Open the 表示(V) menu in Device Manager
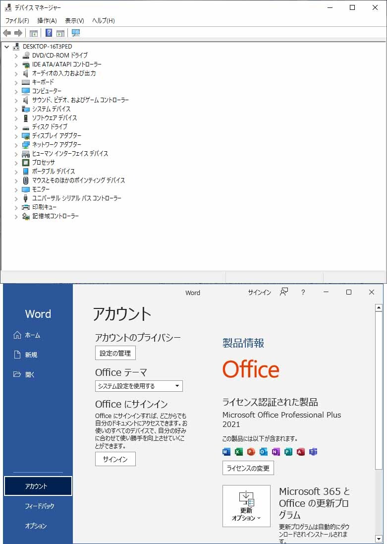Screen dimensions: 387x544 (74, 21)
